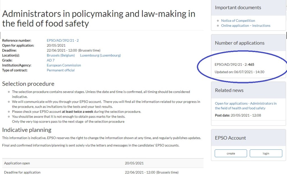This screenshot has width=287, height=178.
Task: Click the Selection procedure section heading
Action: coord(28,84)
